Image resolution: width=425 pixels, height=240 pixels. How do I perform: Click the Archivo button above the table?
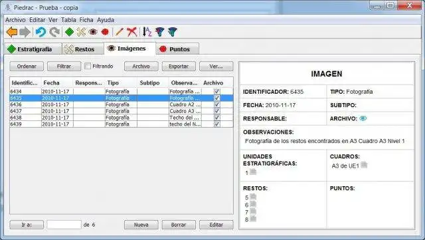pyautogui.click(x=141, y=66)
